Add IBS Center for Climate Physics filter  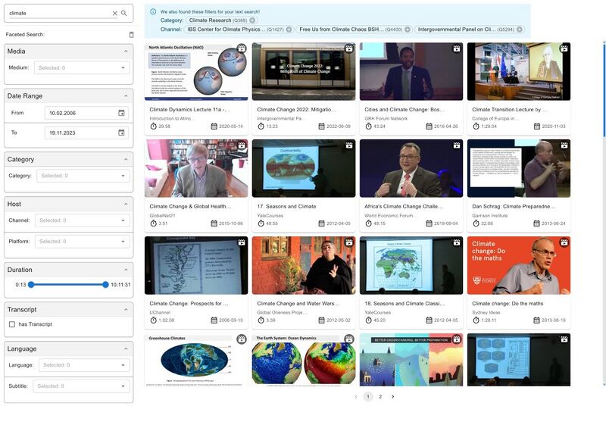(x=288, y=30)
